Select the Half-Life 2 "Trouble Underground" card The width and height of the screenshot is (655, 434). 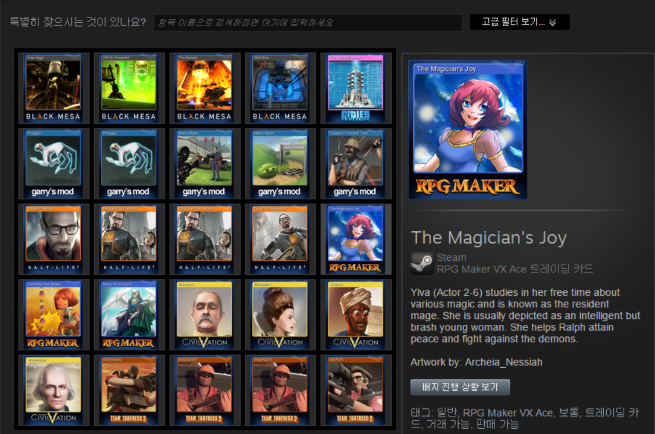(280, 239)
